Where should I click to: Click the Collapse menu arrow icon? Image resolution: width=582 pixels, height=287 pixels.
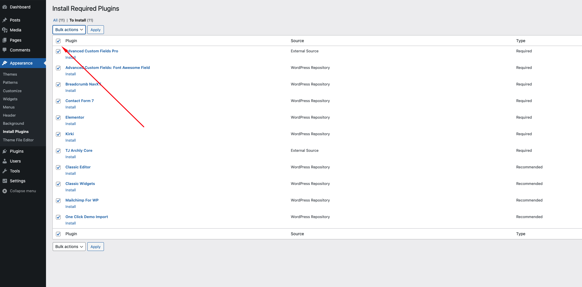point(5,191)
